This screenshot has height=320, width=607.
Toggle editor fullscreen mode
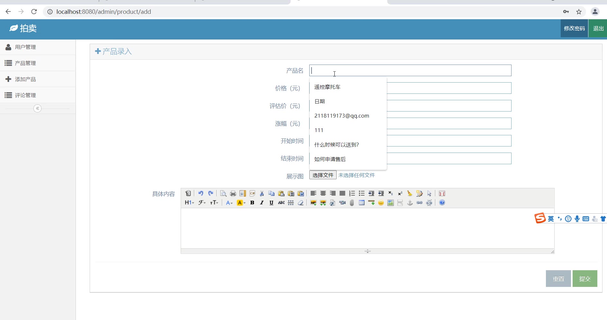[x=442, y=193]
